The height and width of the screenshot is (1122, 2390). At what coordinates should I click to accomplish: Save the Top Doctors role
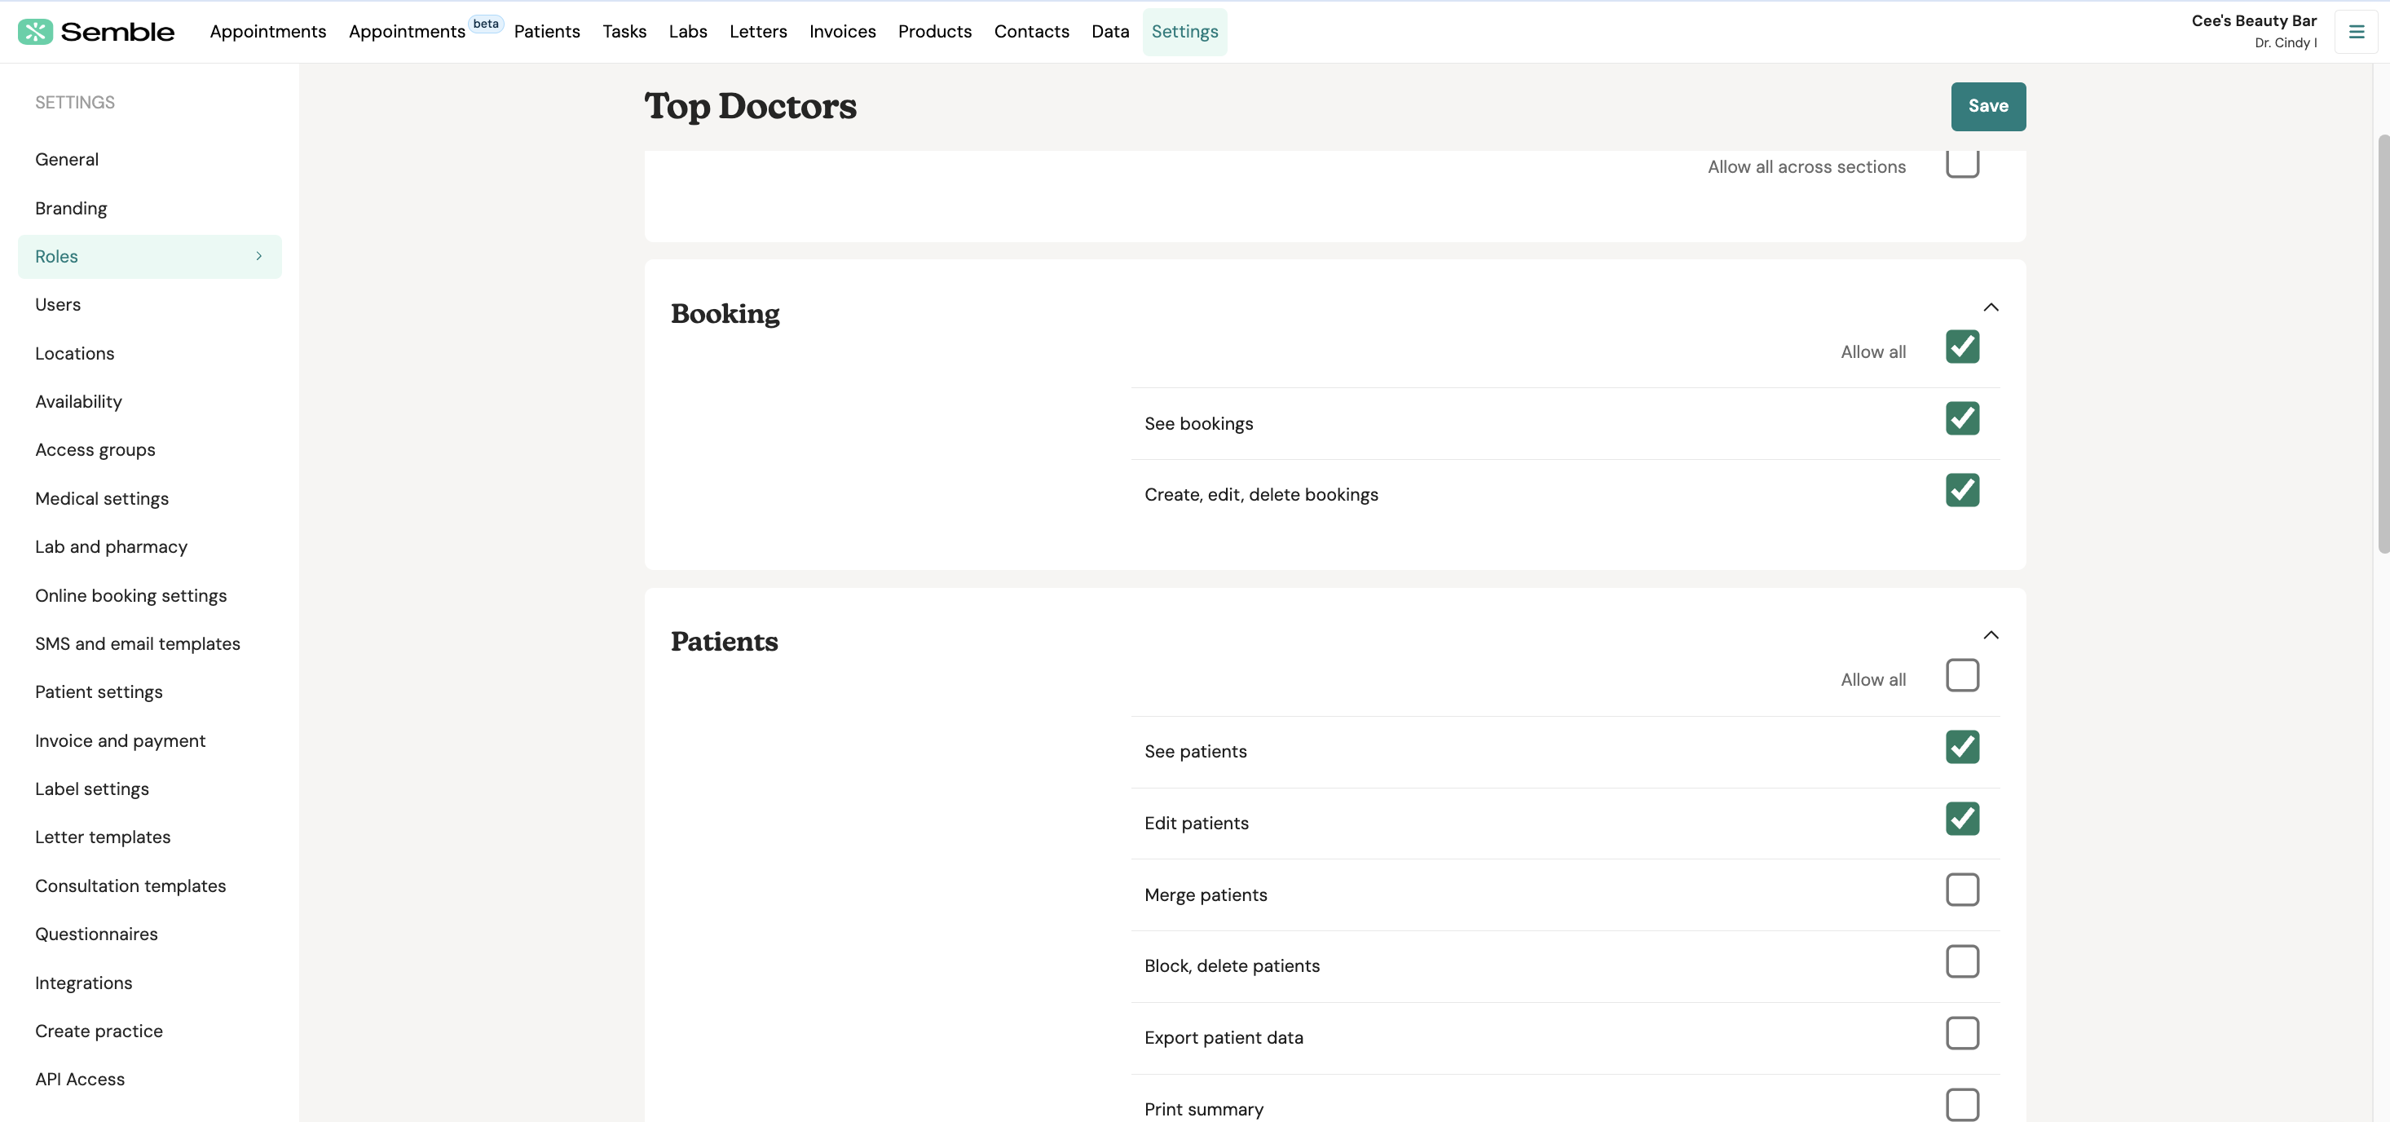[x=1988, y=106]
